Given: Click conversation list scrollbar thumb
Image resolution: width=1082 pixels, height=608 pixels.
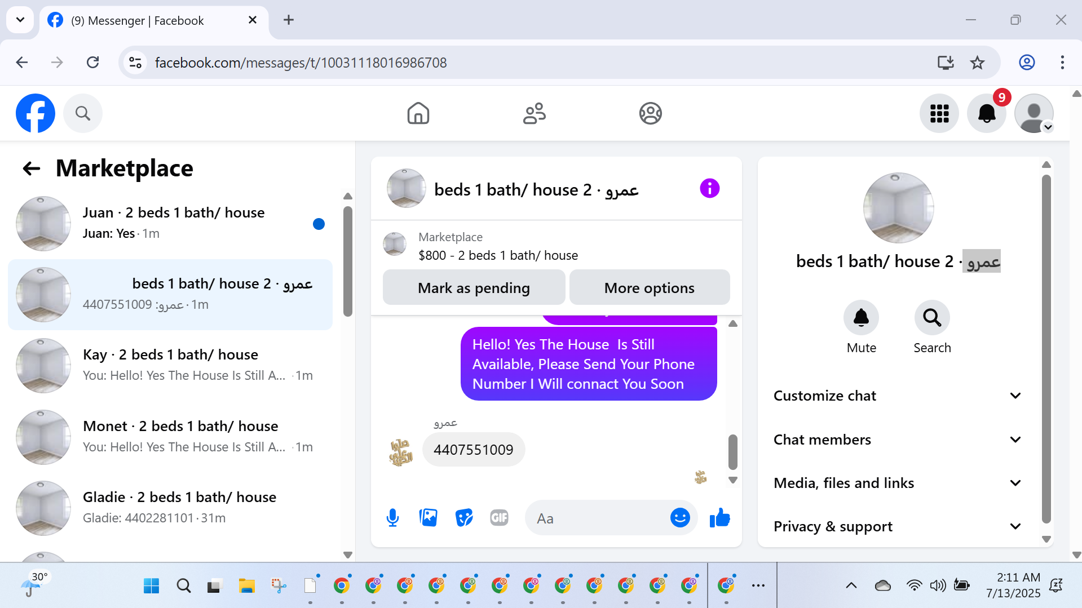Looking at the screenshot, I should point(348,261).
